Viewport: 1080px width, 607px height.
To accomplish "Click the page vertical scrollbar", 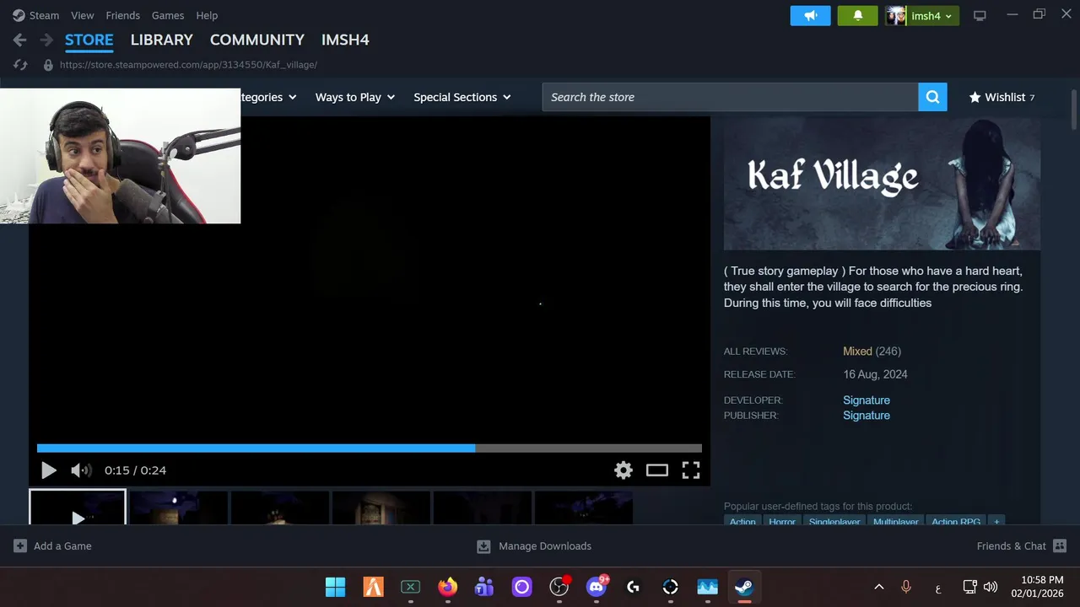I will point(1073,108).
